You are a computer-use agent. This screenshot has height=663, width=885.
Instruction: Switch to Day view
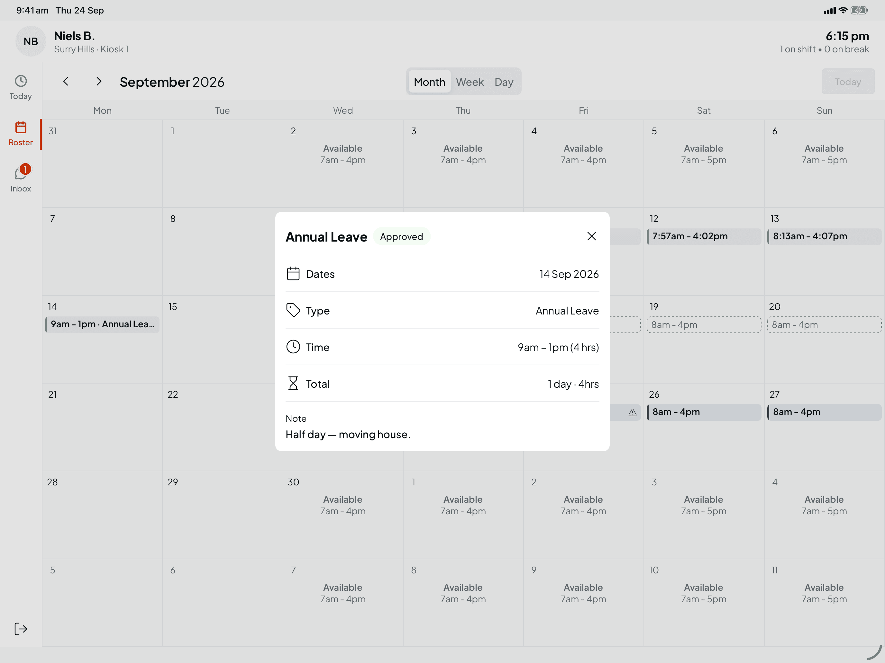504,82
